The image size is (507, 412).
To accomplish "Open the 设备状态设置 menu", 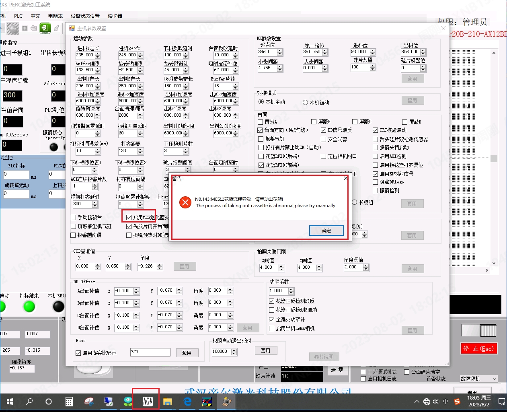I will click(85, 16).
